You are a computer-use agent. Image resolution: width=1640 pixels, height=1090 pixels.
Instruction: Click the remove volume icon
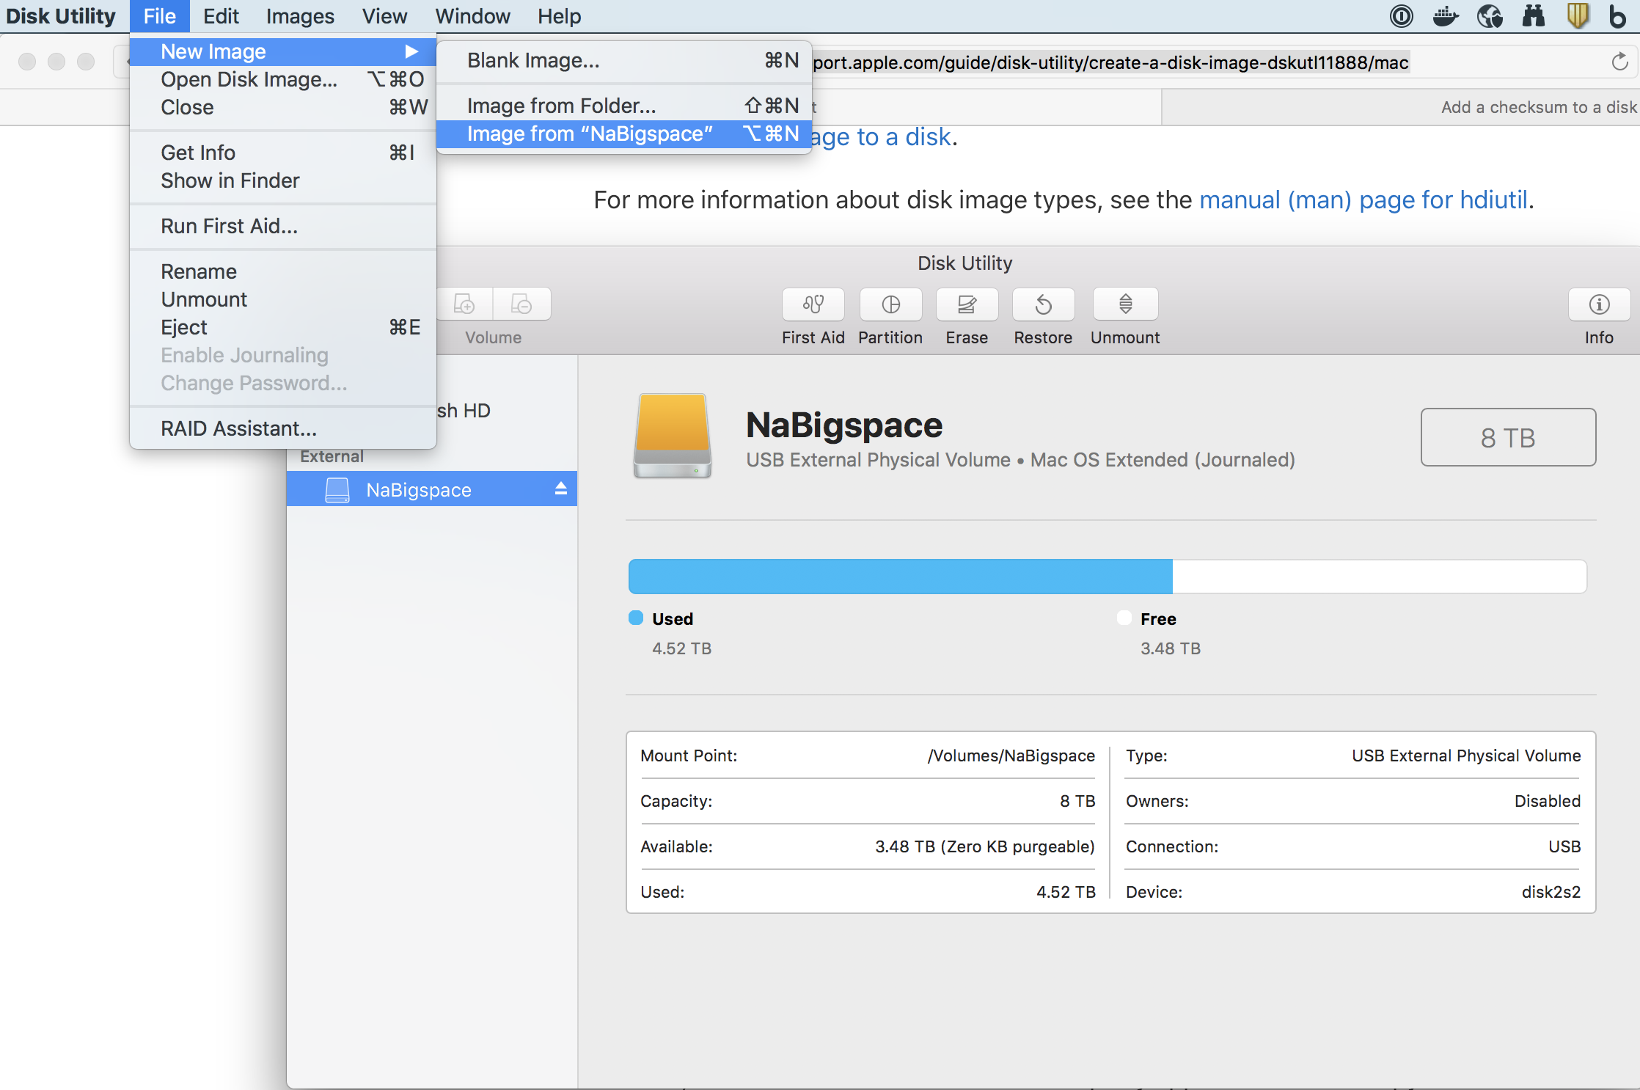pos(521,304)
